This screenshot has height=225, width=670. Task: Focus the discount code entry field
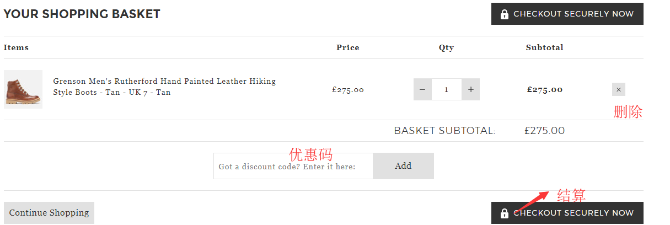293,166
